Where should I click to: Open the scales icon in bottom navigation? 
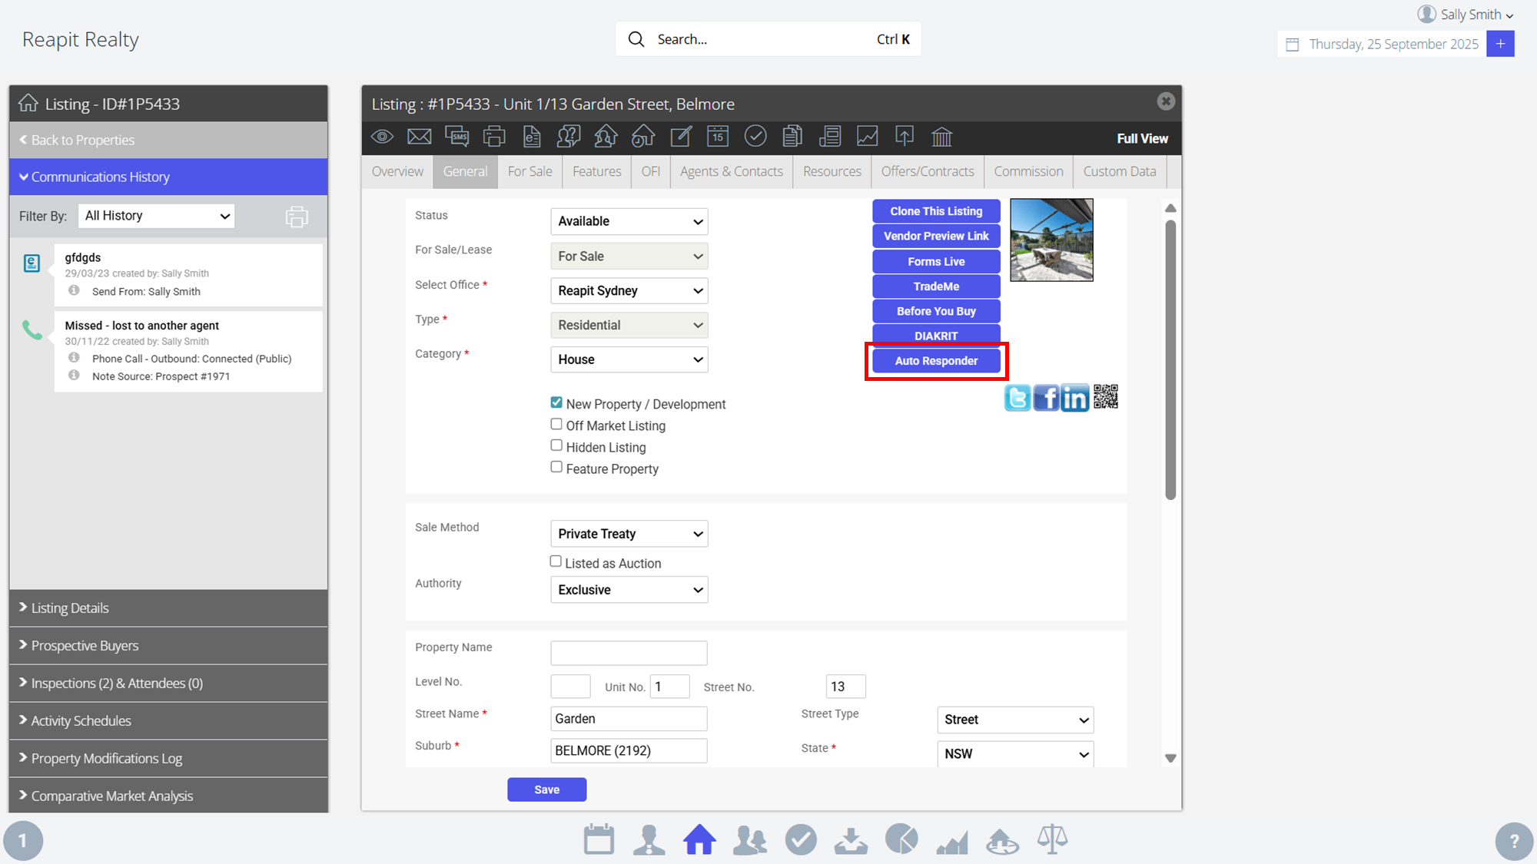(1052, 839)
